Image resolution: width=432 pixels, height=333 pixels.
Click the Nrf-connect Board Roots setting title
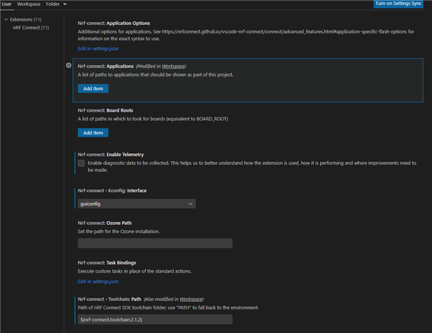(x=106, y=110)
